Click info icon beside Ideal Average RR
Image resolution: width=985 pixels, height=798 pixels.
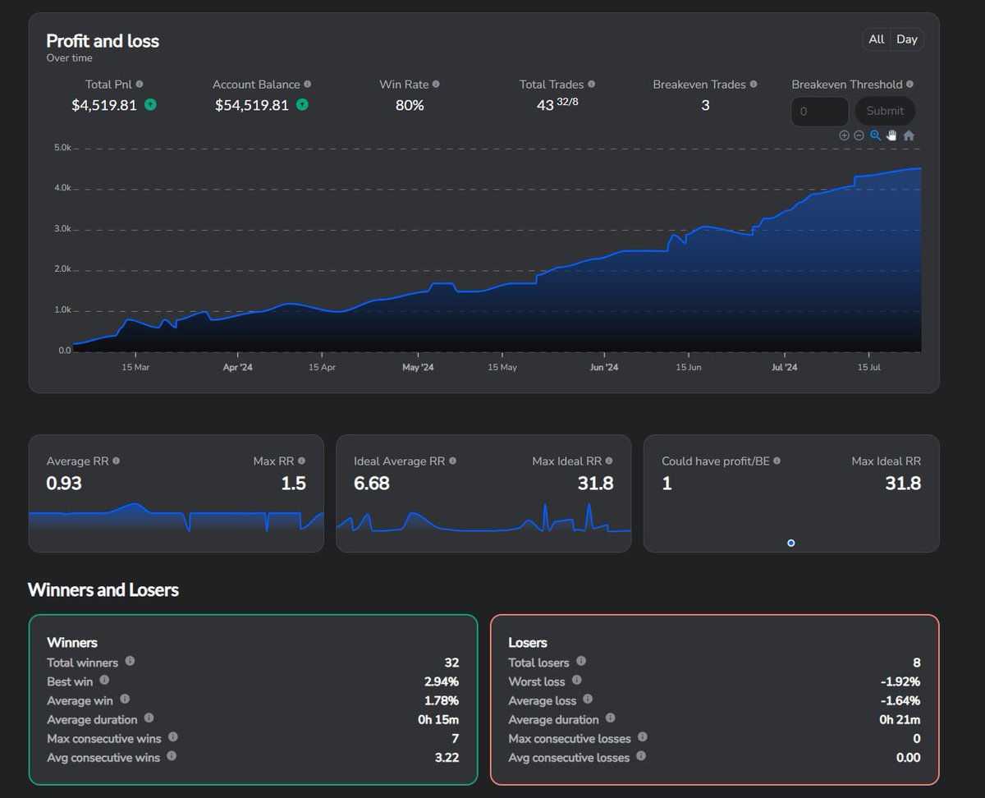pyautogui.click(x=453, y=461)
